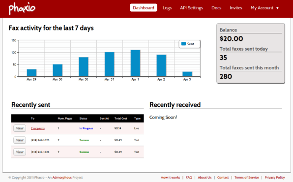The image size is (293, 182).
Task: Click the Mar 29 bar in chart
Action: (31, 73)
